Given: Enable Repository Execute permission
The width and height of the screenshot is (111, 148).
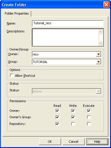Looking at the screenshot, I should pos(89,124).
